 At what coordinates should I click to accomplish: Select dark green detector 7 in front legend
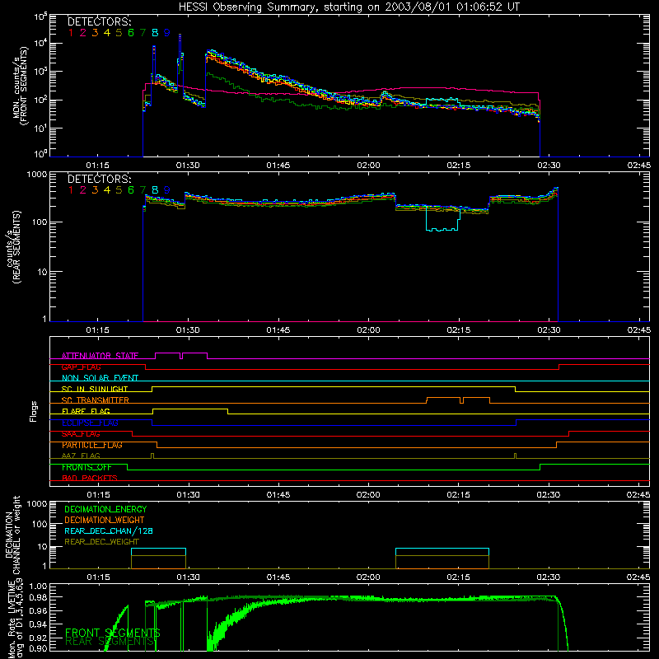pyautogui.click(x=143, y=33)
